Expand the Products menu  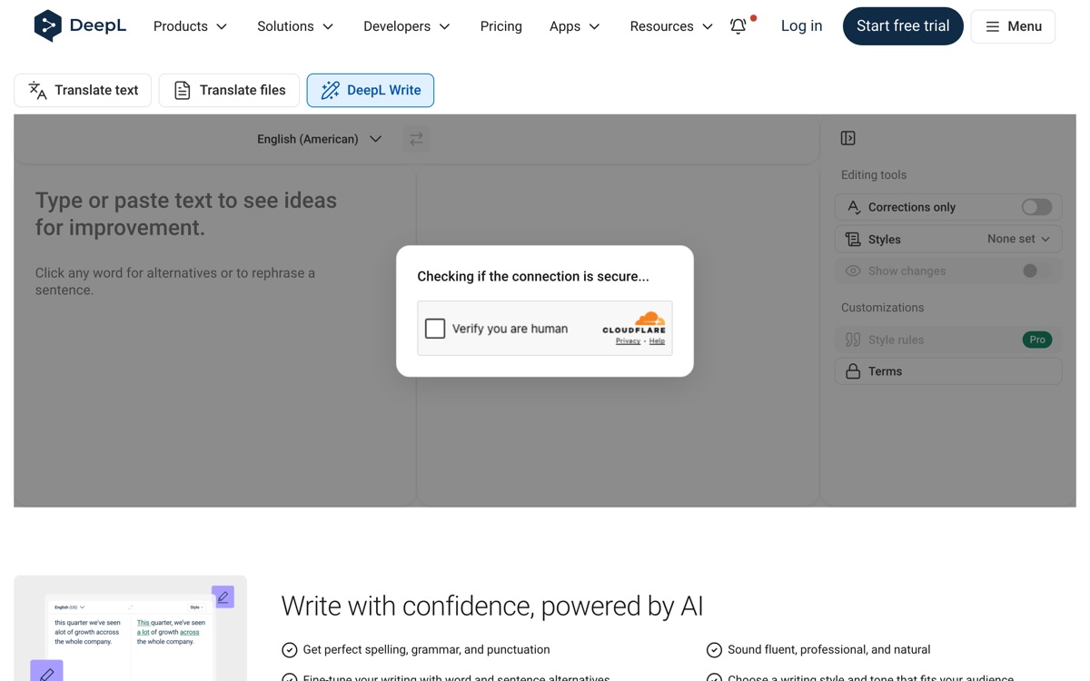[190, 26]
